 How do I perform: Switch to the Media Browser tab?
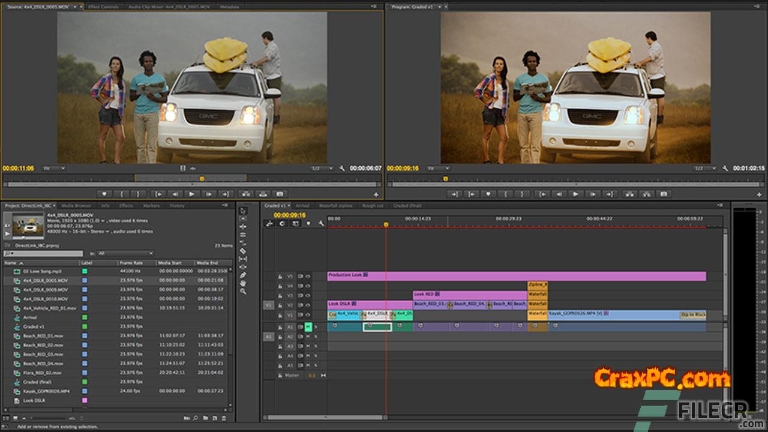pyautogui.click(x=76, y=206)
